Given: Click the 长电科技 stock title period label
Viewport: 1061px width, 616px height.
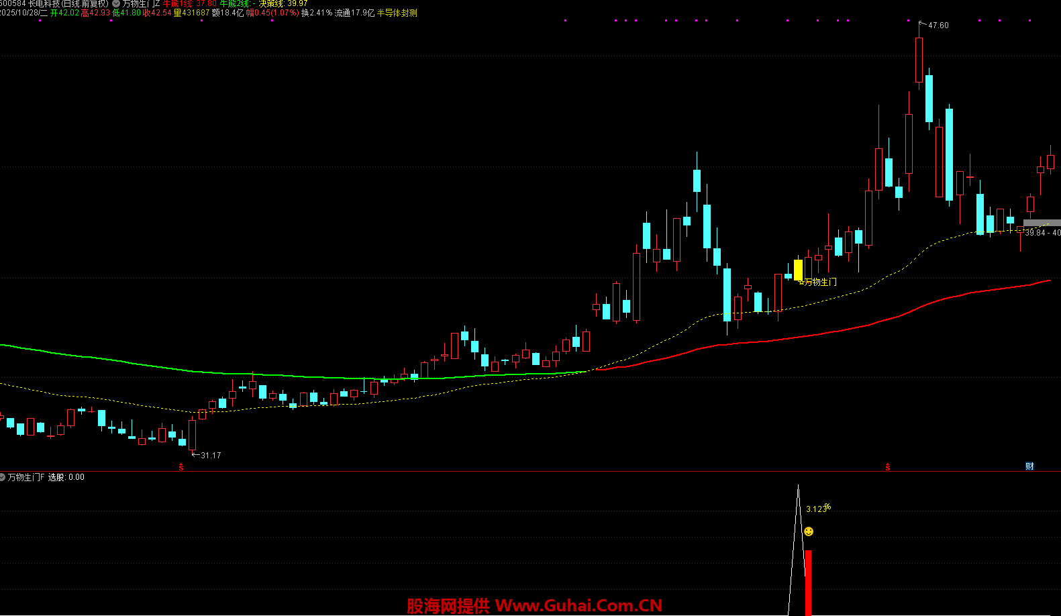Looking at the screenshot, I should click(67, 4).
